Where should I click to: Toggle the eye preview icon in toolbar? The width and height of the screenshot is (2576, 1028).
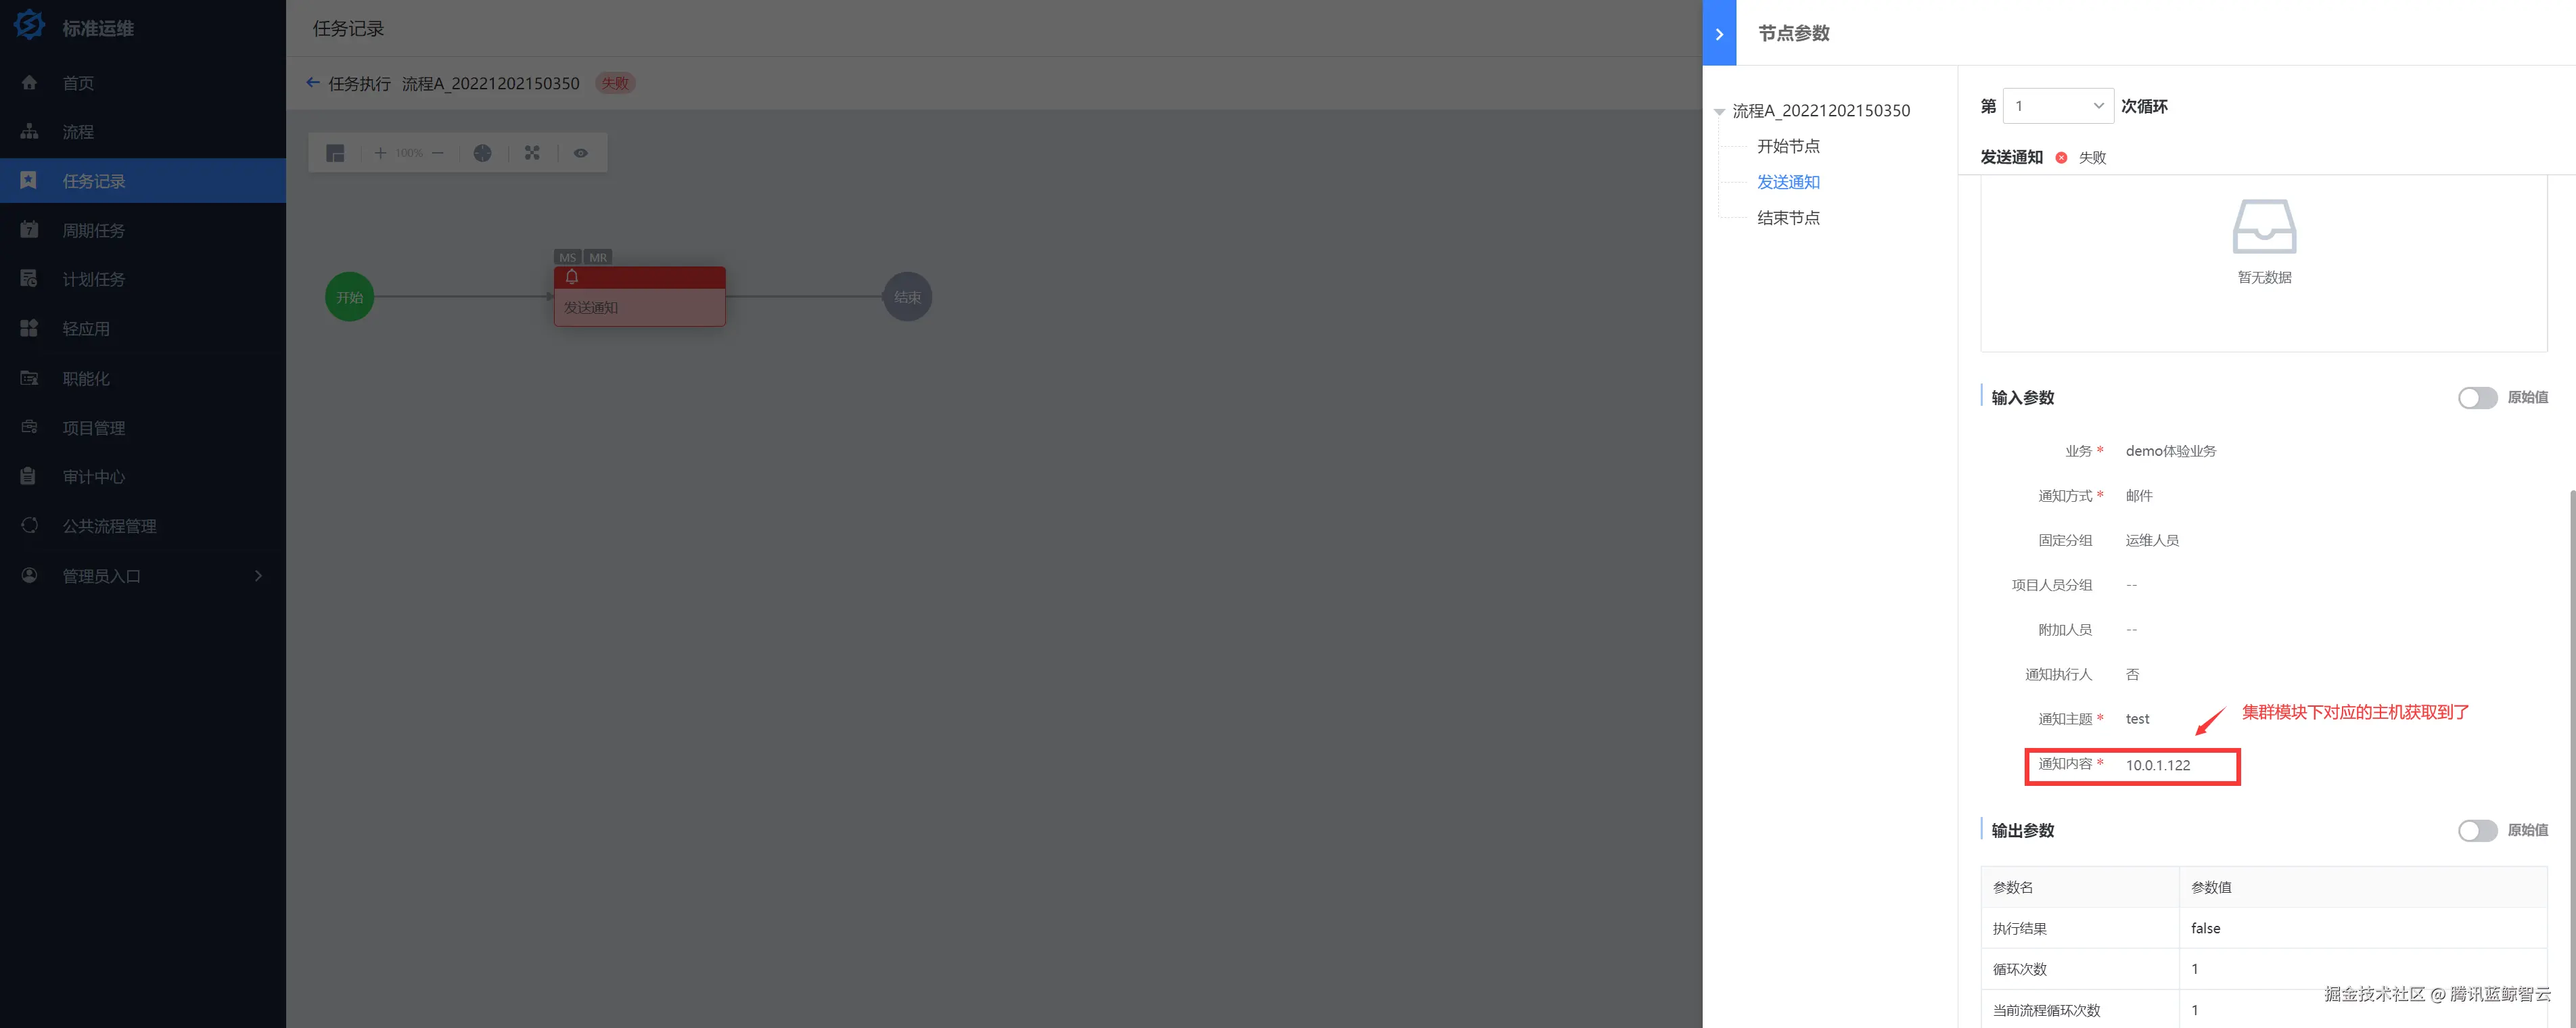click(580, 153)
